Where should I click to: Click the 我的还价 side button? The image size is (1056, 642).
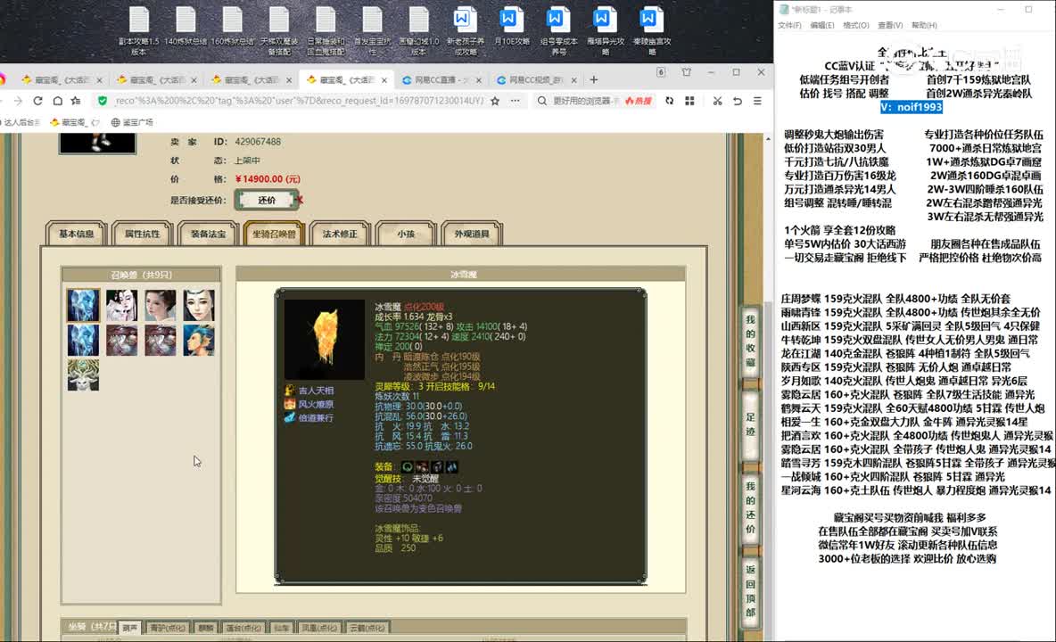[750, 508]
